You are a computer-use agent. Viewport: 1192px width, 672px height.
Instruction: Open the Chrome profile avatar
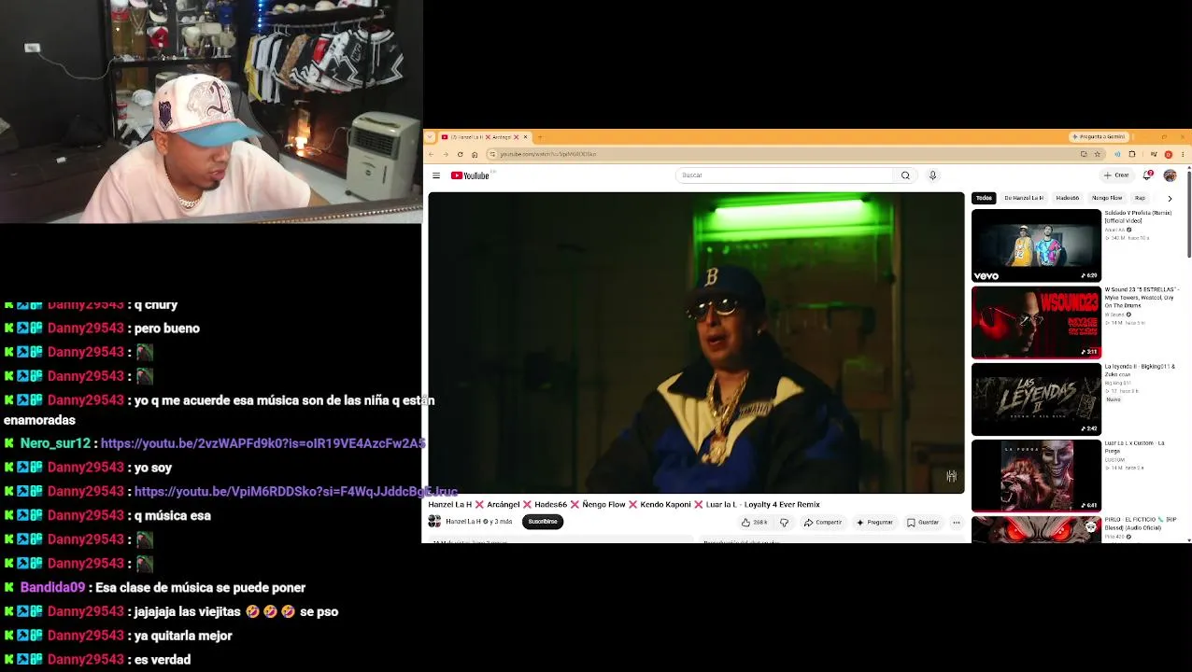[x=1168, y=154]
